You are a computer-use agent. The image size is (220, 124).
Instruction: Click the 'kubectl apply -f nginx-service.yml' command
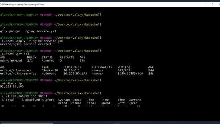(33, 41)
